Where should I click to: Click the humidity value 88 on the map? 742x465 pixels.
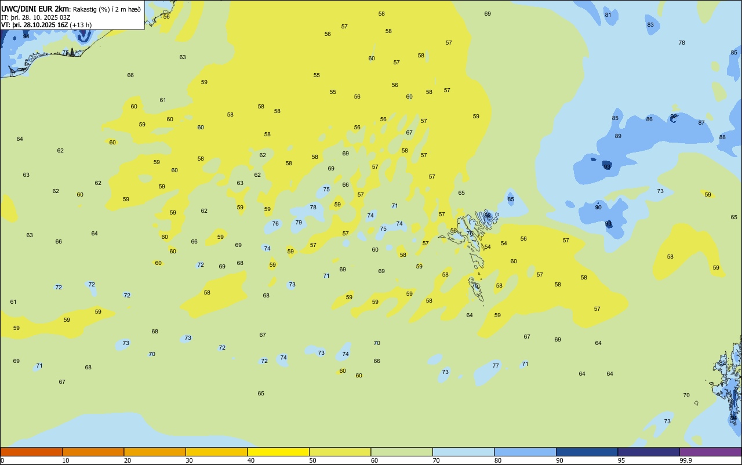[x=722, y=137]
